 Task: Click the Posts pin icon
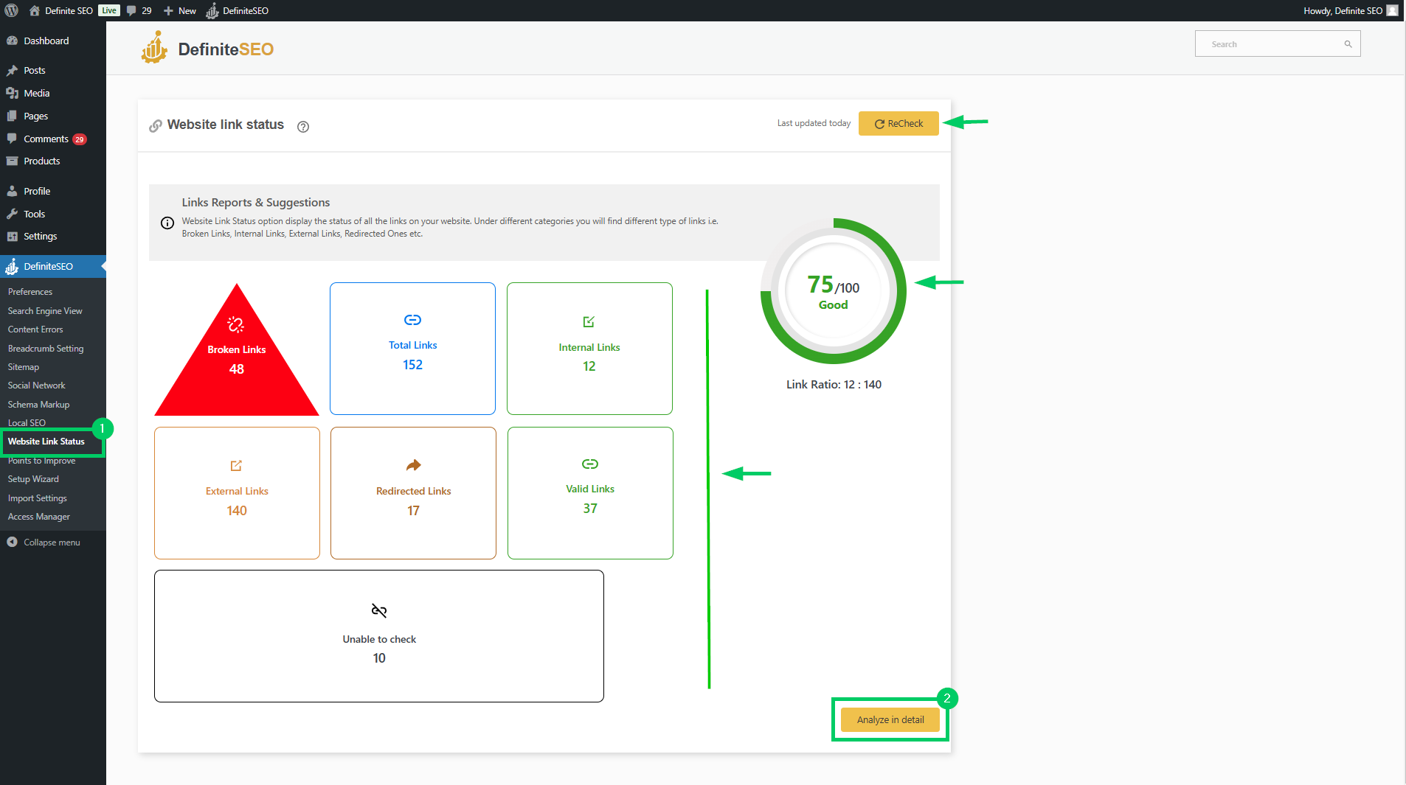12,70
